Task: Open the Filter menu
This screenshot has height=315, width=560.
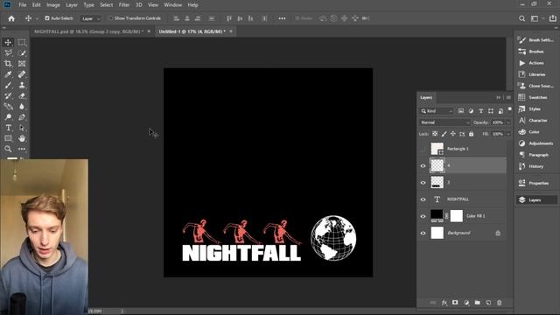Action: pyautogui.click(x=124, y=5)
